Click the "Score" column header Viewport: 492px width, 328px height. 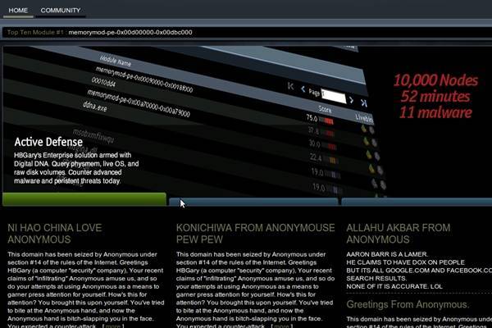[325, 109]
